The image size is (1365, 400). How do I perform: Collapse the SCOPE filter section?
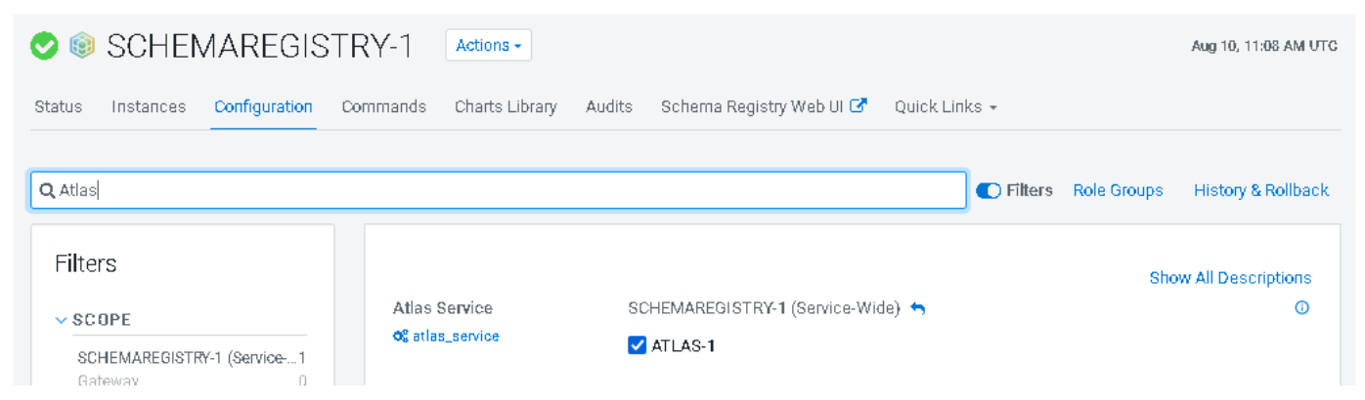[x=62, y=320]
